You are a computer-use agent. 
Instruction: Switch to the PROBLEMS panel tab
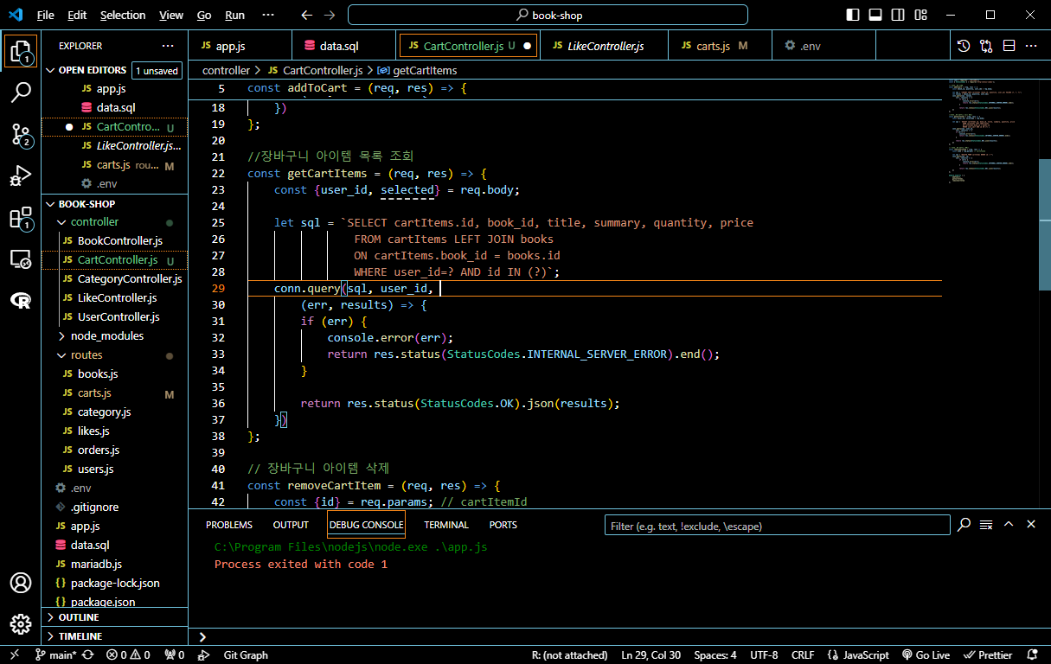pos(229,525)
